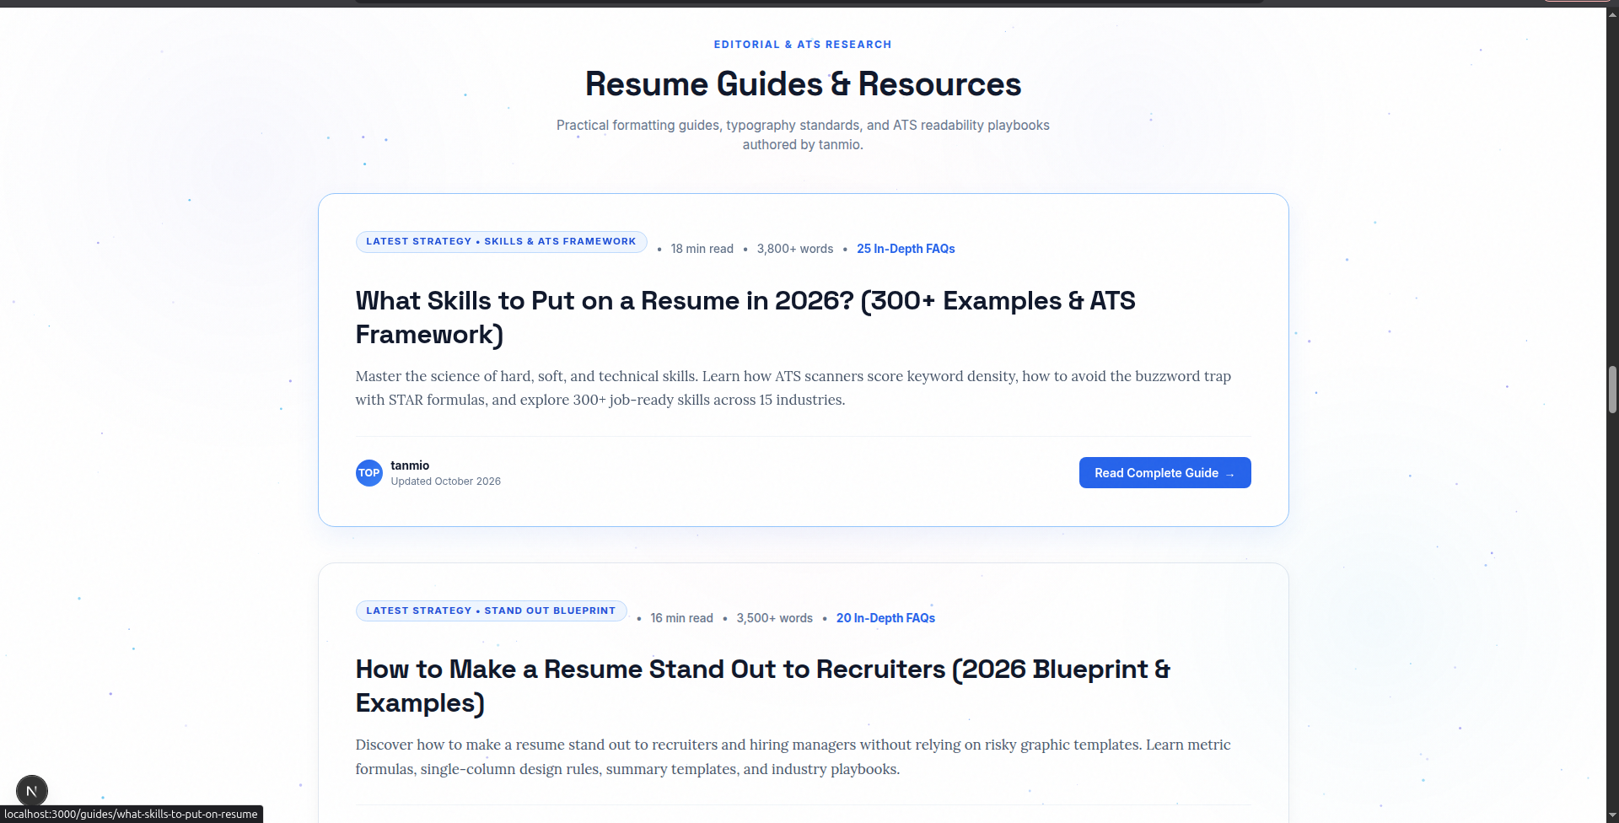Image resolution: width=1619 pixels, height=823 pixels.
Task: Click the 3,800+ words text
Action: click(x=794, y=249)
